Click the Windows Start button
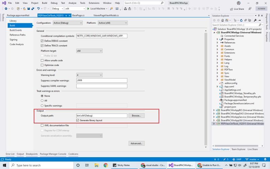Screen dimensions: 270x169 pos(4,165)
